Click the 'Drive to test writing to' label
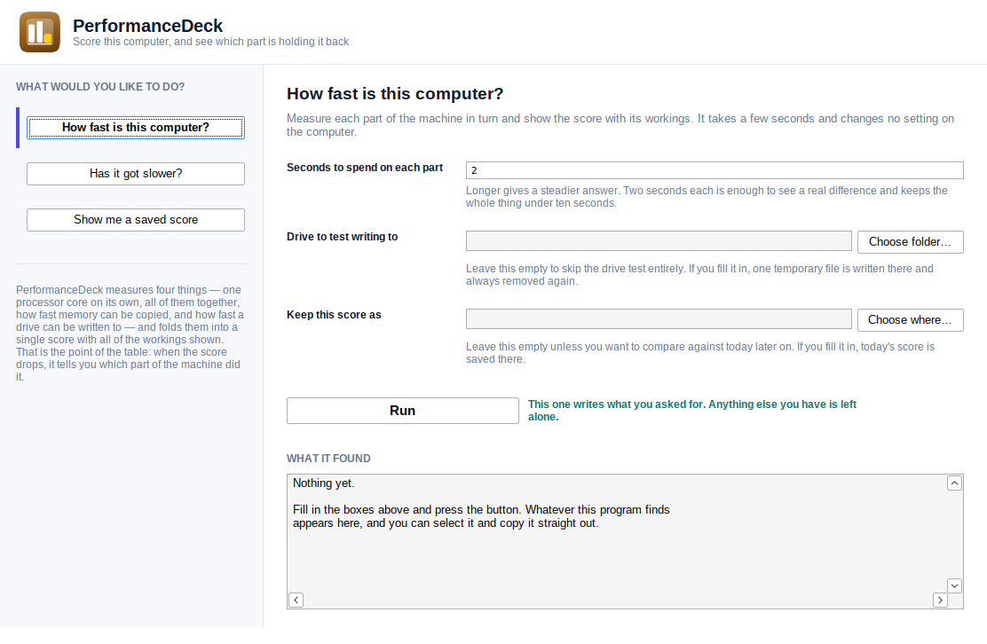The height and width of the screenshot is (644, 987). (343, 237)
